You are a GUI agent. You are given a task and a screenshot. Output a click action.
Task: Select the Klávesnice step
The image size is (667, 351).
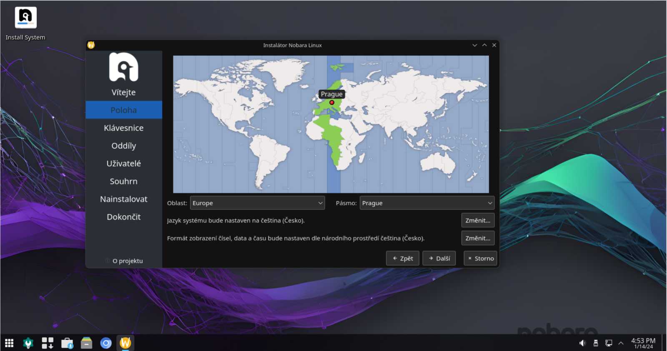coord(124,128)
